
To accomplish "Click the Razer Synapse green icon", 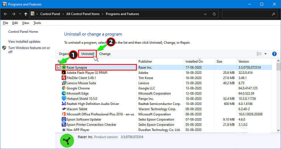I will pyautogui.click(x=64, y=67).
